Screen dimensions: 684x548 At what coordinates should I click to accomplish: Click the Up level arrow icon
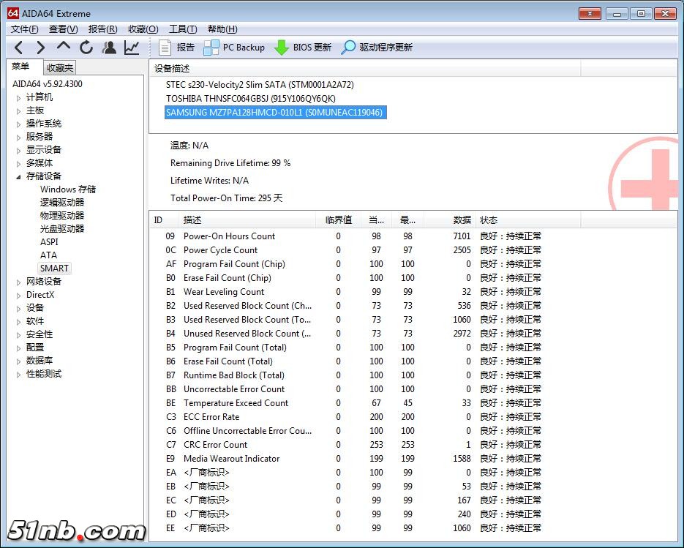click(x=64, y=47)
